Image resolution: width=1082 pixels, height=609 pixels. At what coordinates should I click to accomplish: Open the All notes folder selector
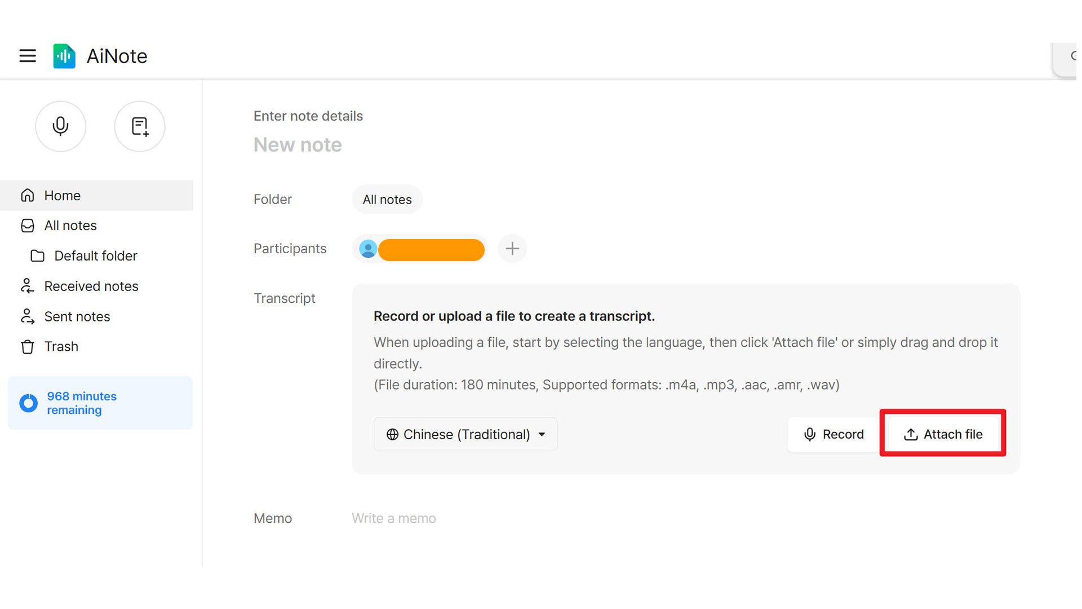click(387, 200)
